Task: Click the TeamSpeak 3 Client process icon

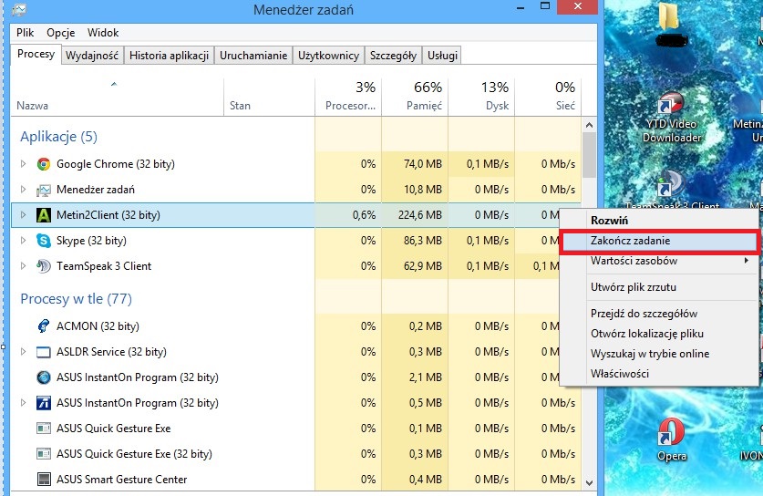Action: point(44,266)
